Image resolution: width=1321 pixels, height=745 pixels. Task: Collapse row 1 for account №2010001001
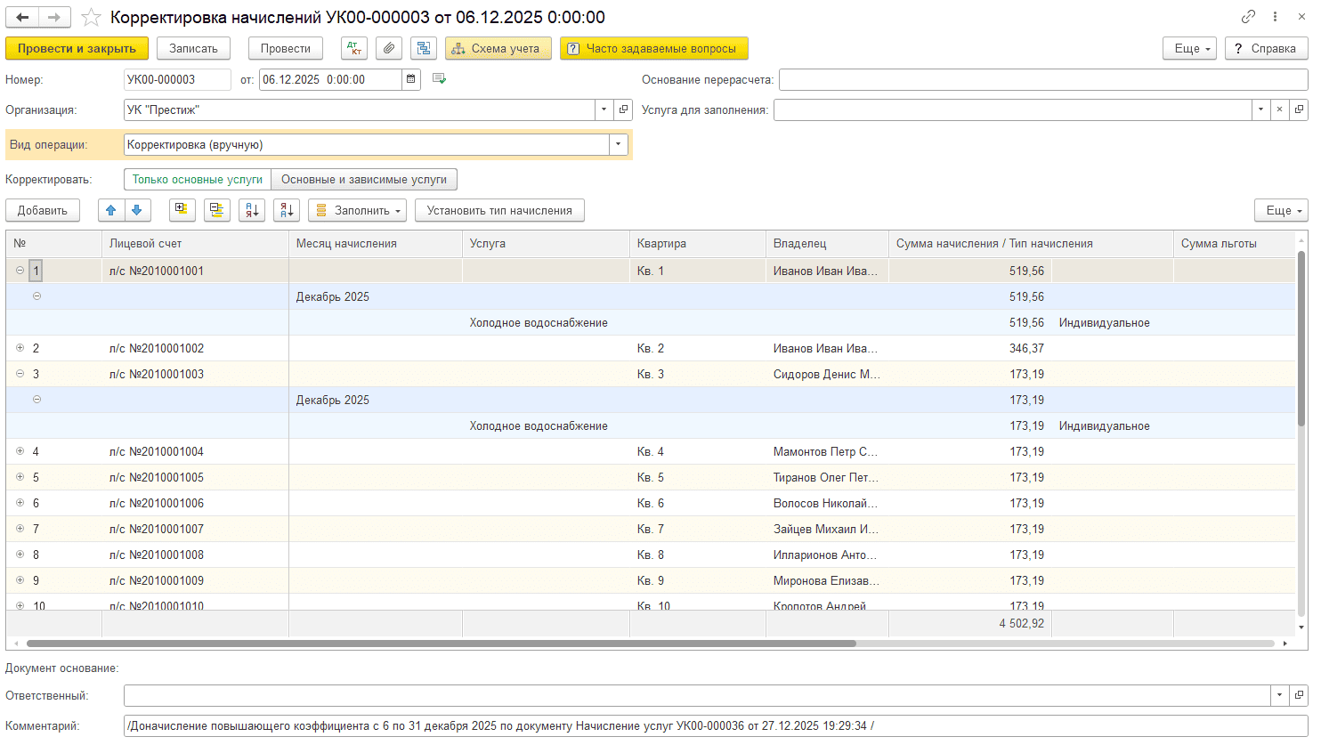click(x=20, y=271)
